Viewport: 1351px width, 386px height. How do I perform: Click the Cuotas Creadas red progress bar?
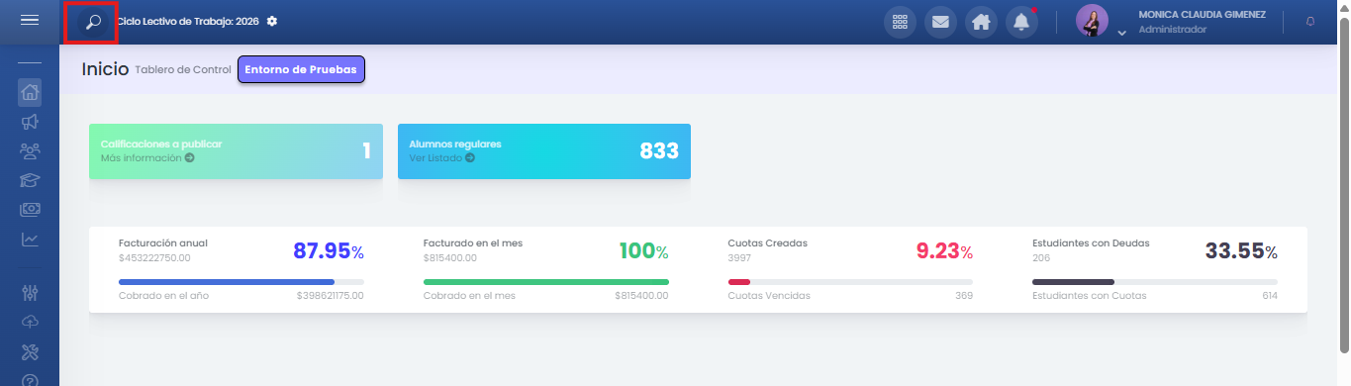[x=850, y=282]
